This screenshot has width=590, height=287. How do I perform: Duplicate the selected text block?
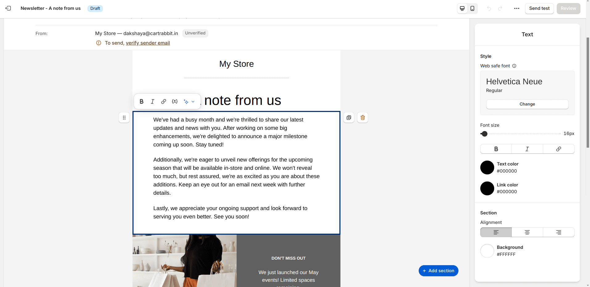pos(348,118)
